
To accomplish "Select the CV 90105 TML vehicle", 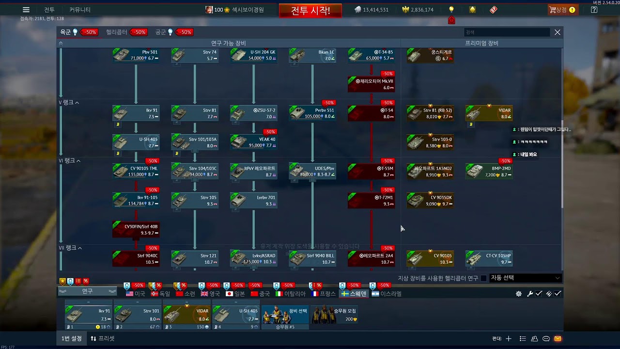I will pos(136,172).
